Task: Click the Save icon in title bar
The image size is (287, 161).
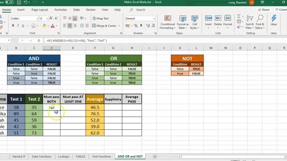Action: [x=19, y=2]
